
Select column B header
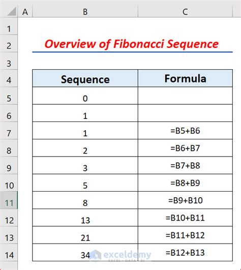click(85, 12)
